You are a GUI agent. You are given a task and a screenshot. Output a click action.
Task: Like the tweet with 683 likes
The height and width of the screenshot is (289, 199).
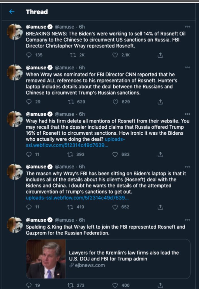tap(115, 154)
